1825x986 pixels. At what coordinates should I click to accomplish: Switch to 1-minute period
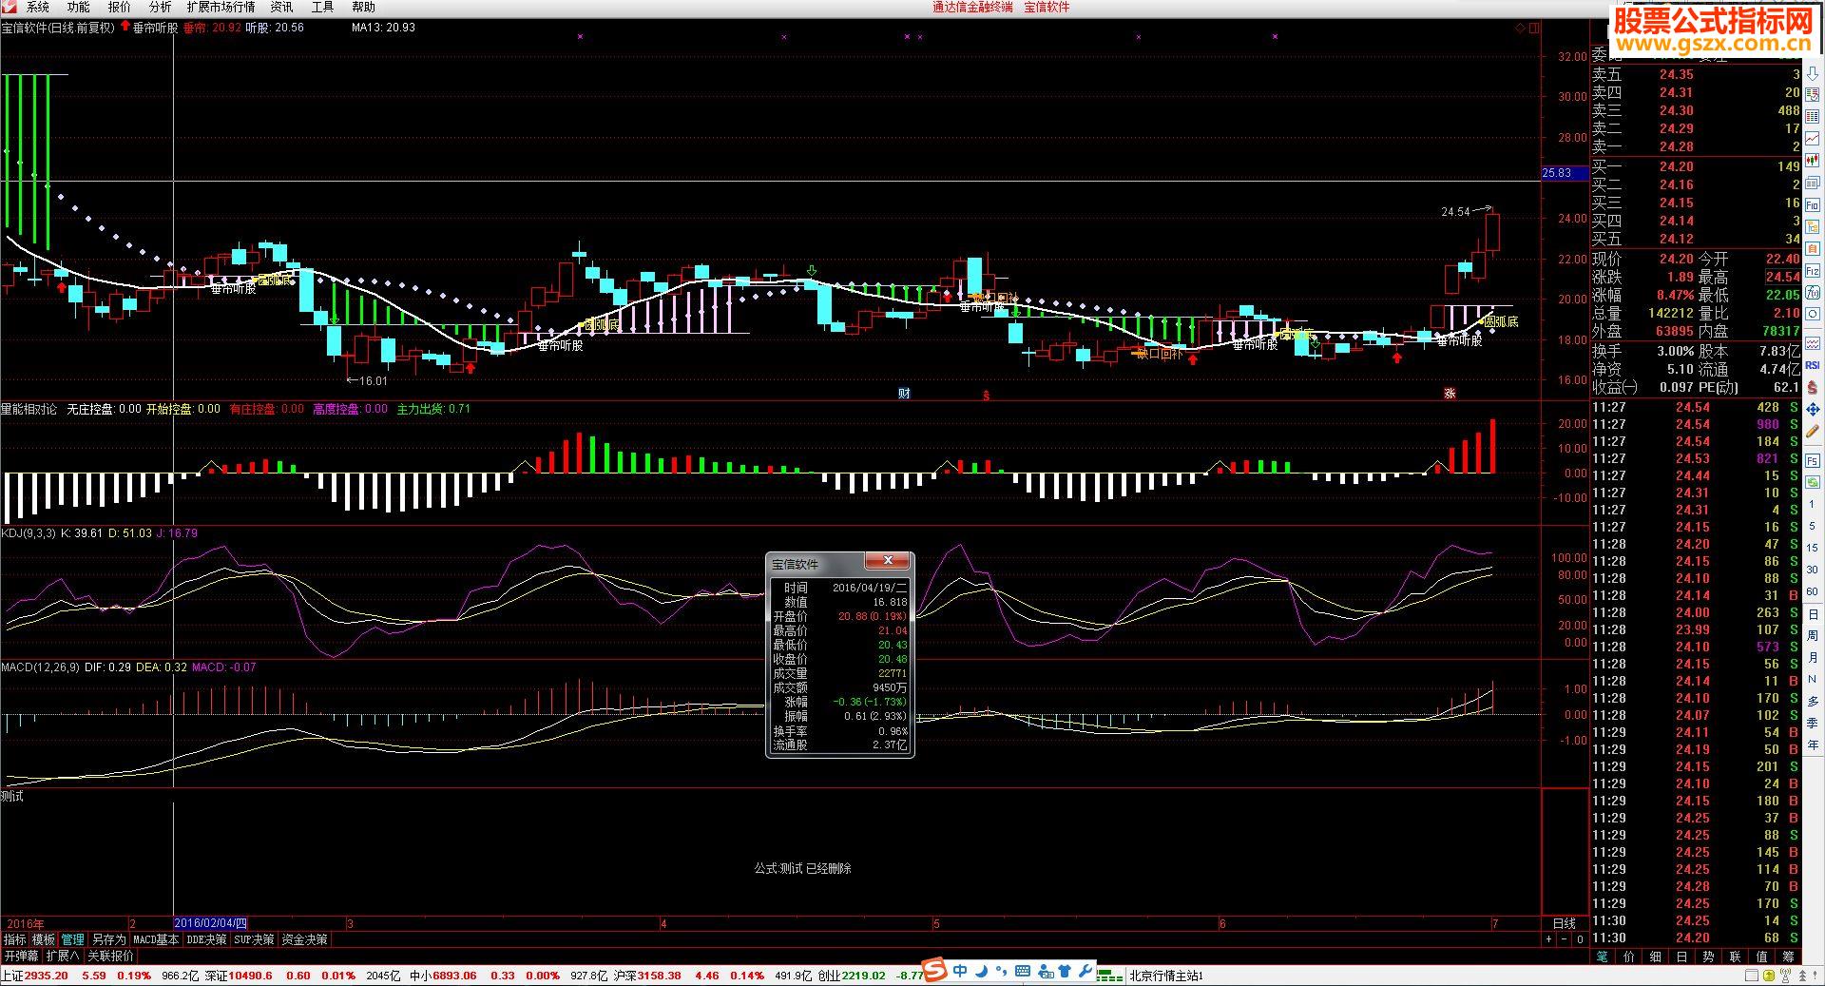pos(1812,504)
